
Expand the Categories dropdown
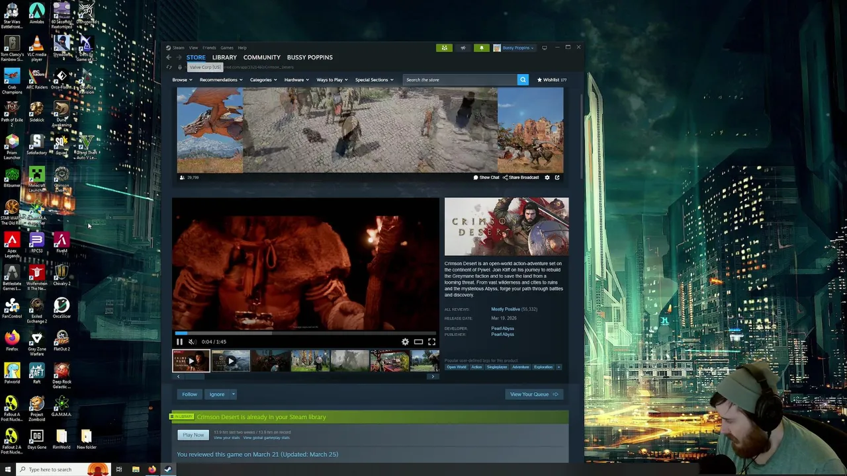tap(263, 80)
